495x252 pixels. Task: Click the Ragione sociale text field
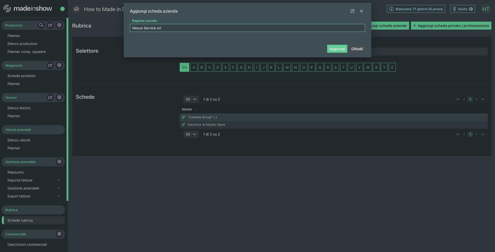click(x=247, y=28)
